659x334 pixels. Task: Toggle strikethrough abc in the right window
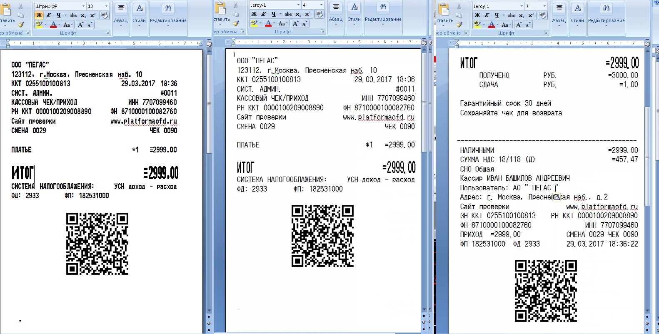pos(512,15)
